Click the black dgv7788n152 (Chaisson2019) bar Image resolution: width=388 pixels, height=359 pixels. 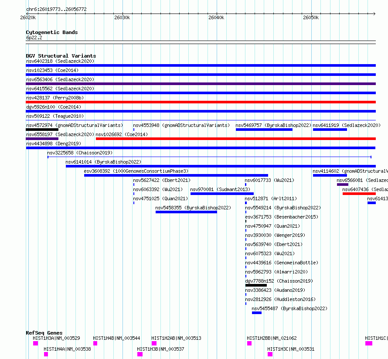(x=256, y=285)
